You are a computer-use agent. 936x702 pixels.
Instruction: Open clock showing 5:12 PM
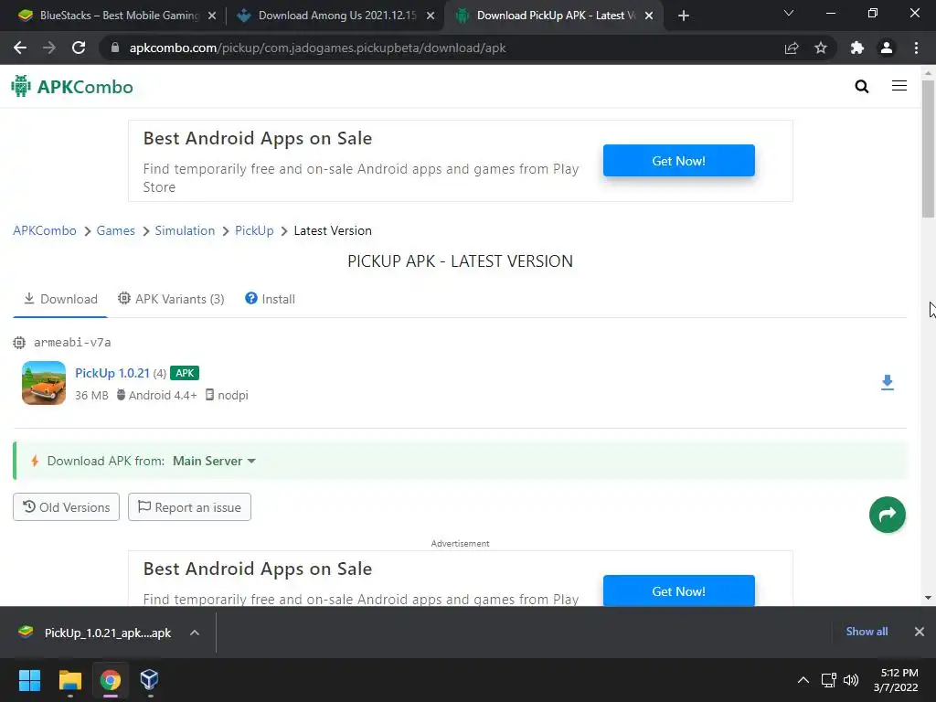coord(896,680)
